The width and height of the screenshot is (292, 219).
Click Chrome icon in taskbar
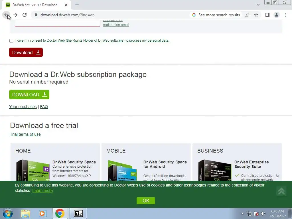tap(60, 213)
